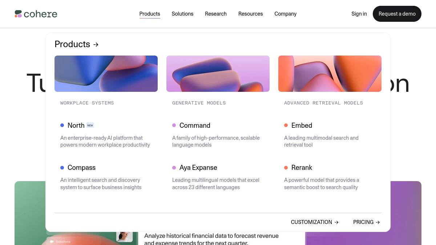Click the blue dot next to Compass
The height and width of the screenshot is (245, 436).
62,168
